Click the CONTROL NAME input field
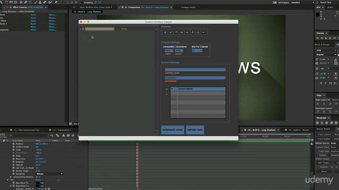The width and height of the screenshot is (339, 190). [195, 70]
